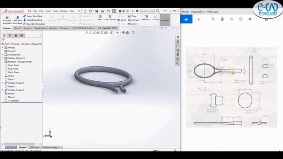Select the Revolved Boss/Base tool
The width and height of the screenshot is (283, 159).
tap(18, 20)
